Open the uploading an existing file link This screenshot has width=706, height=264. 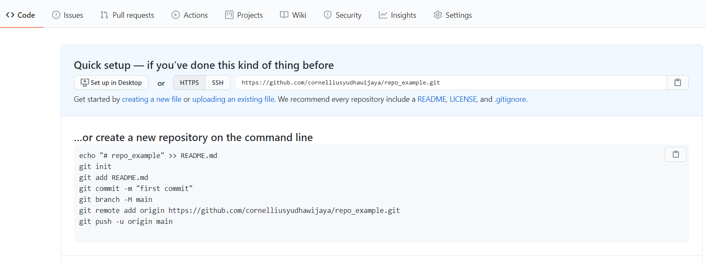click(233, 99)
